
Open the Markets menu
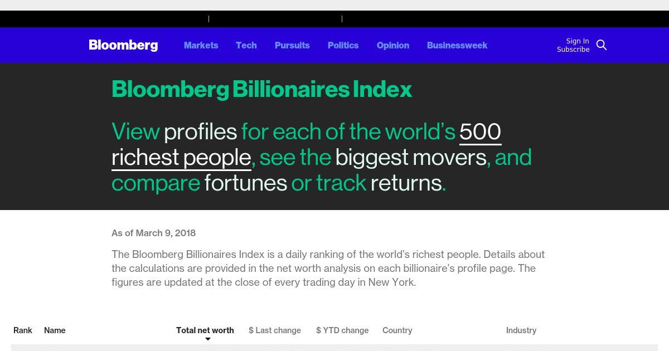tap(201, 45)
